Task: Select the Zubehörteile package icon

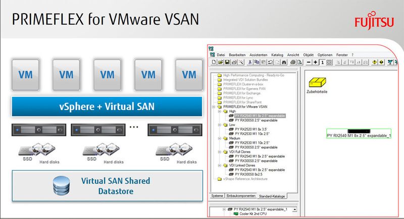Action: (x=317, y=82)
